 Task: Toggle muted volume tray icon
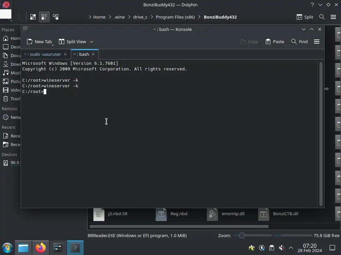[281, 248]
